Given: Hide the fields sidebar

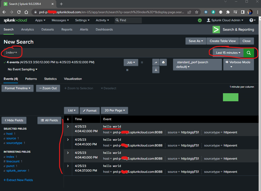Looking at the screenshot, I should pyautogui.click(x=14, y=120).
